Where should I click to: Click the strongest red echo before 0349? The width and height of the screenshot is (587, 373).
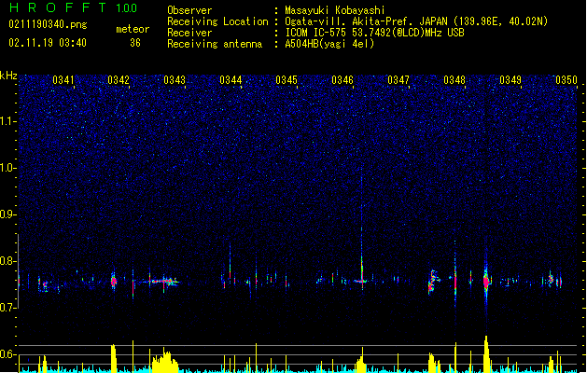pyautogui.click(x=486, y=281)
